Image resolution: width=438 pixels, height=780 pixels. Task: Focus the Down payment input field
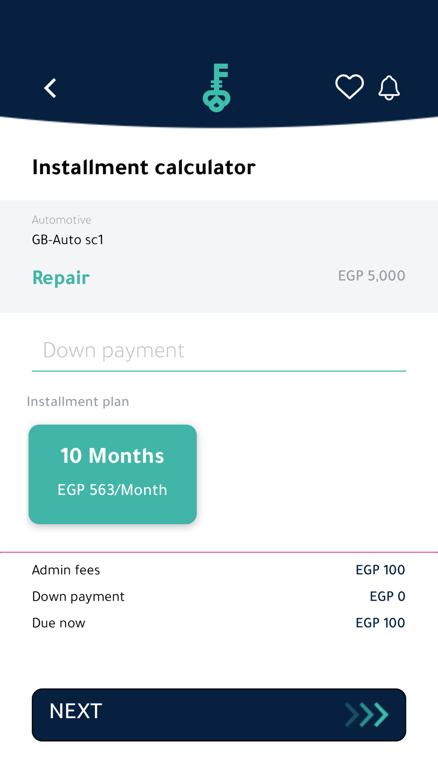pos(219,351)
